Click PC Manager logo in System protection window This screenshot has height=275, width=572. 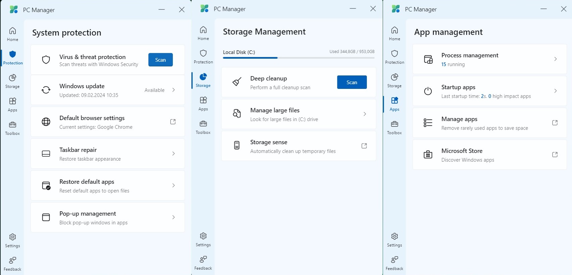coord(14,10)
